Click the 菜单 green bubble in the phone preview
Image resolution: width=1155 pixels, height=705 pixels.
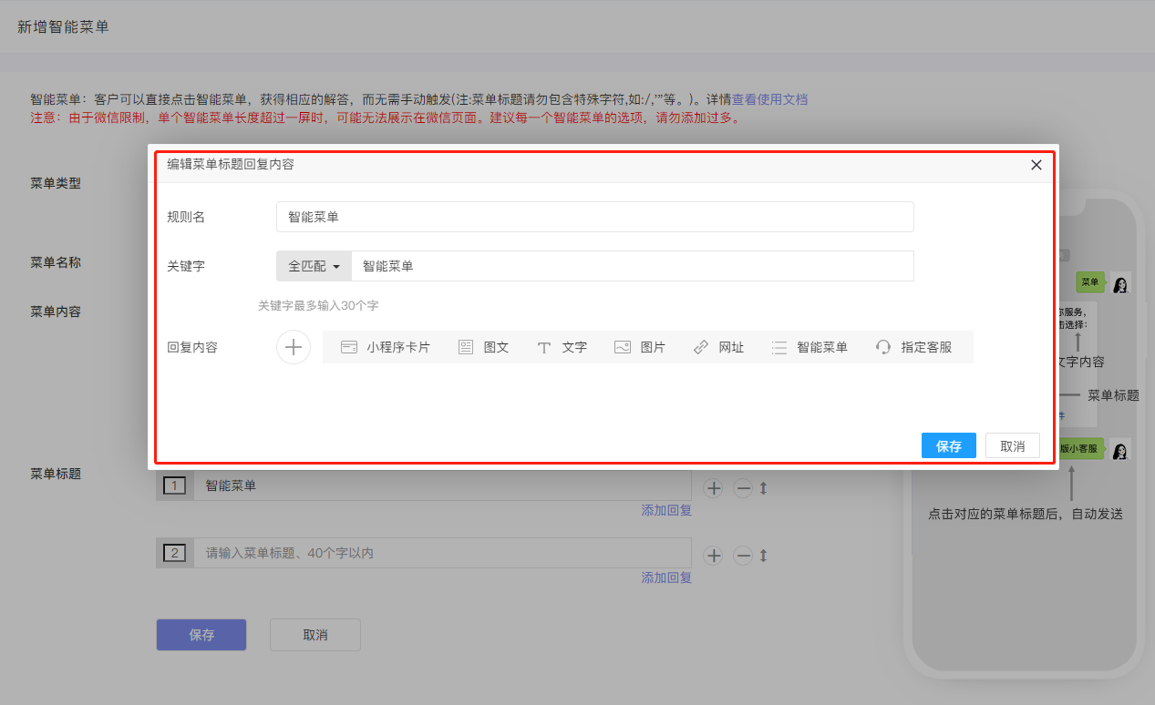(x=1089, y=282)
